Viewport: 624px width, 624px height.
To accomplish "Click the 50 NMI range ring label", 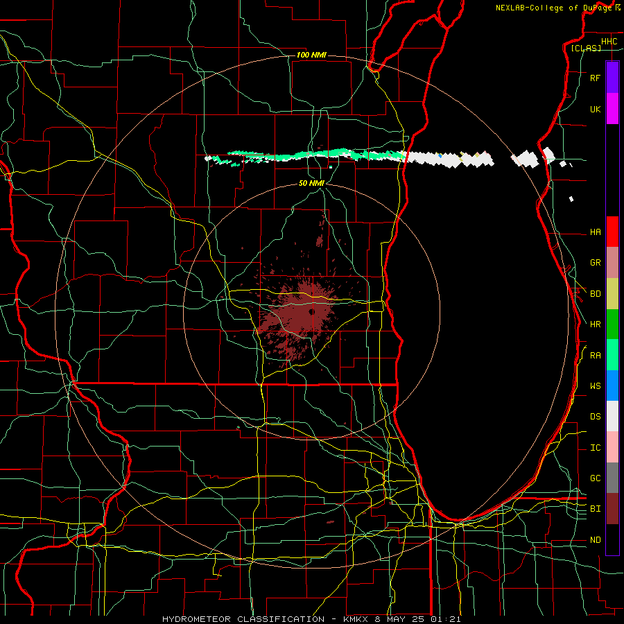I will (x=311, y=183).
